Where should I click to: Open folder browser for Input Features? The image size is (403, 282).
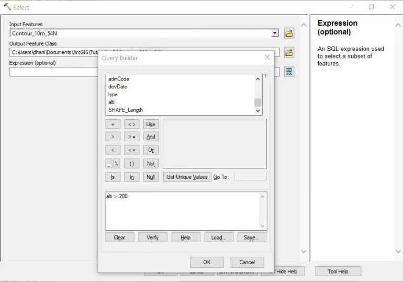(289, 33)
